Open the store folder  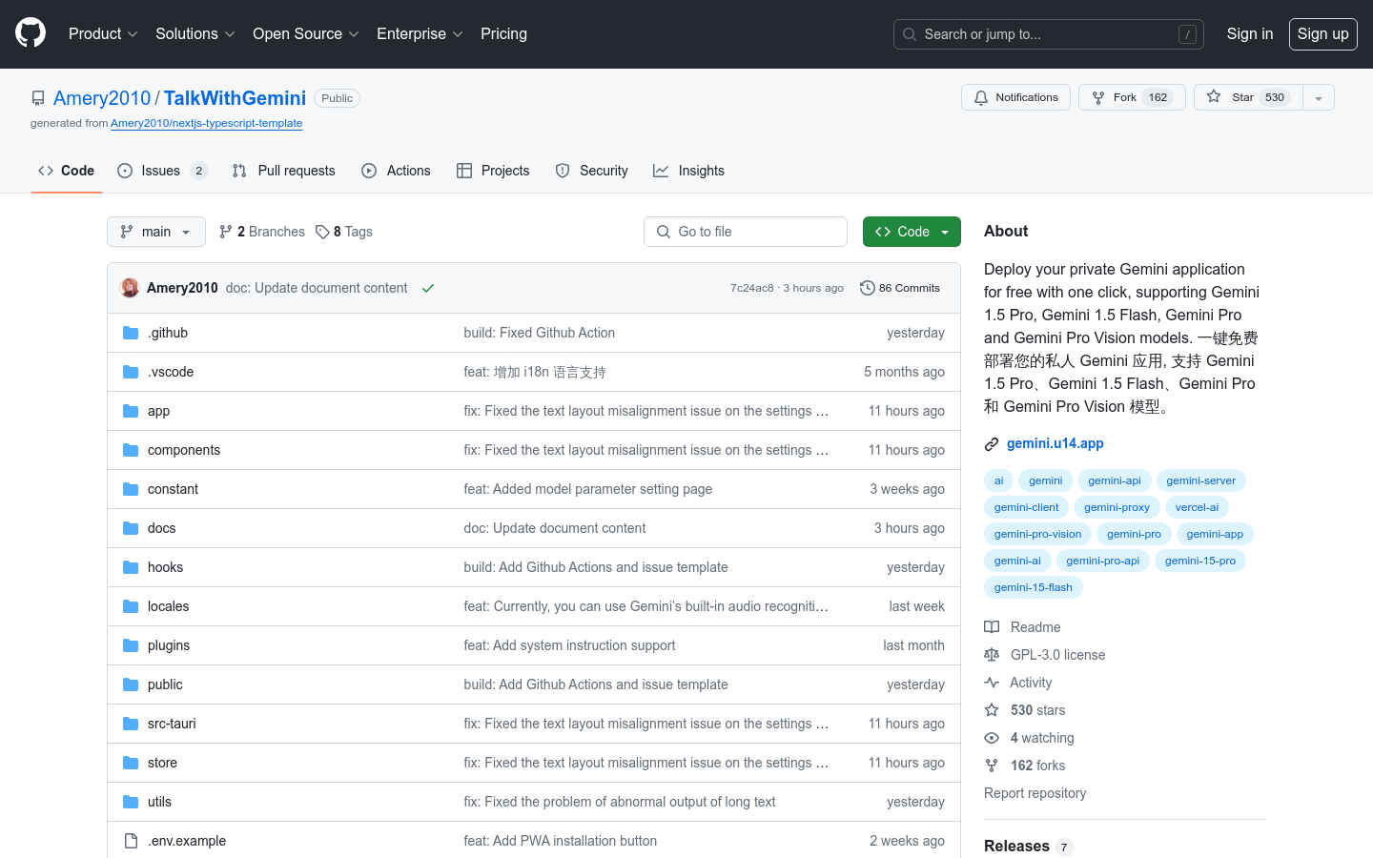[163, 763]
